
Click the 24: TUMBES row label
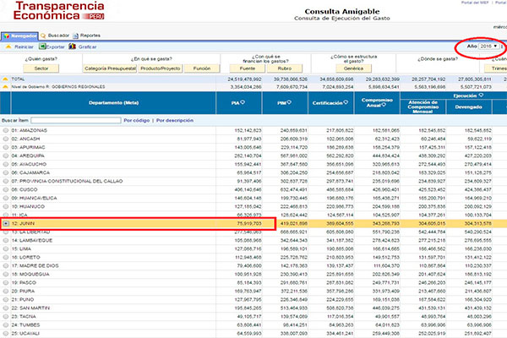(x=25, y=324)
